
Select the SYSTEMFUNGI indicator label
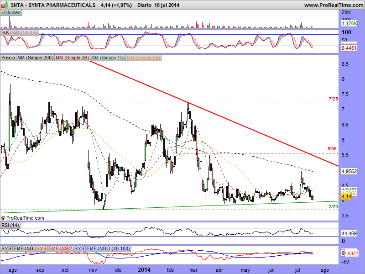pyautogui.click(x=18, y=248)
